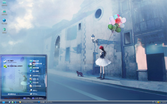Viewport: 167px width, 104px height.
Task: Expand 我最近的文档(D) submenu in Start menu
Action: coord(37,64)
